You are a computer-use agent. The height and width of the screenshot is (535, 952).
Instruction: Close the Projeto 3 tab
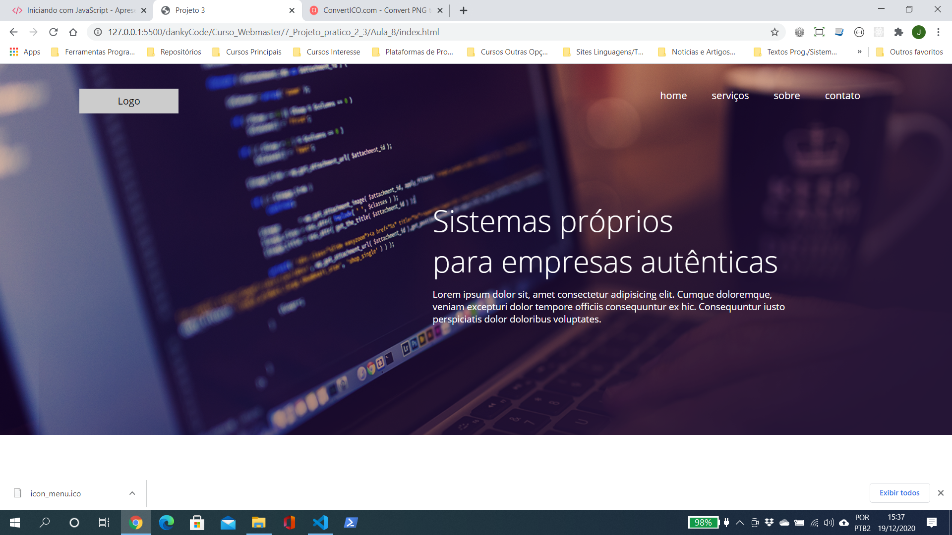(292, 10)
